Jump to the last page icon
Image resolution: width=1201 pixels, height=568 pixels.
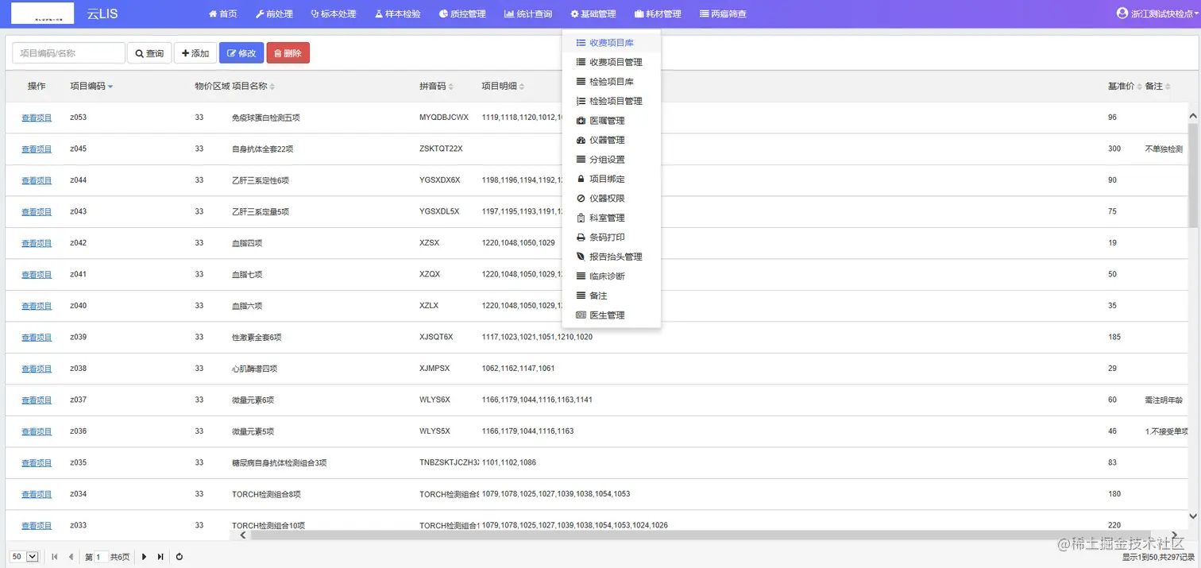[x=161, y=557]
